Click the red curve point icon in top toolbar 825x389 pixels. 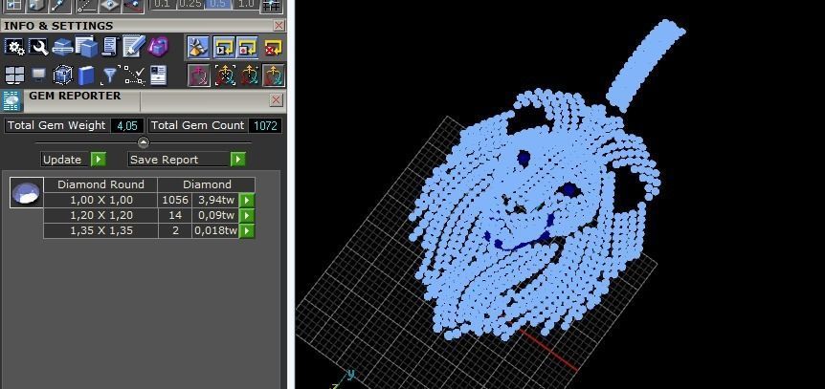133,6
